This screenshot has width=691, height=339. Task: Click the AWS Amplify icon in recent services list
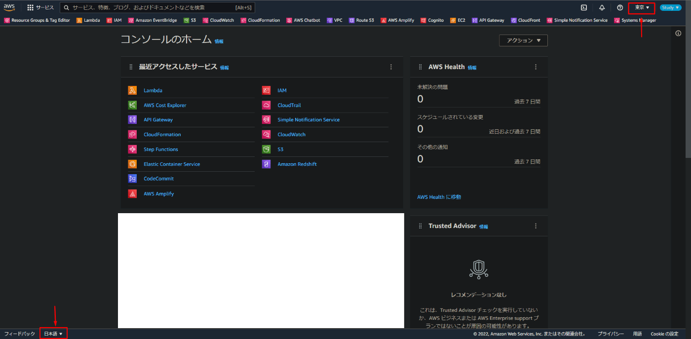(132, 194)
